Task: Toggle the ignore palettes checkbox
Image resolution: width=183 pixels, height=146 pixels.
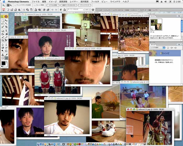Action: [35, 5]
